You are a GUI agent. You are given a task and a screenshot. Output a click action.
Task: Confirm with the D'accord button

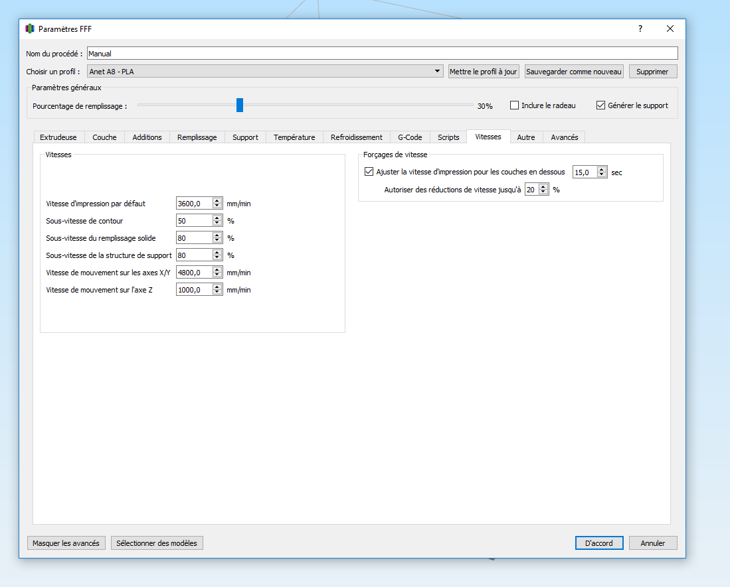coord(599,543)
